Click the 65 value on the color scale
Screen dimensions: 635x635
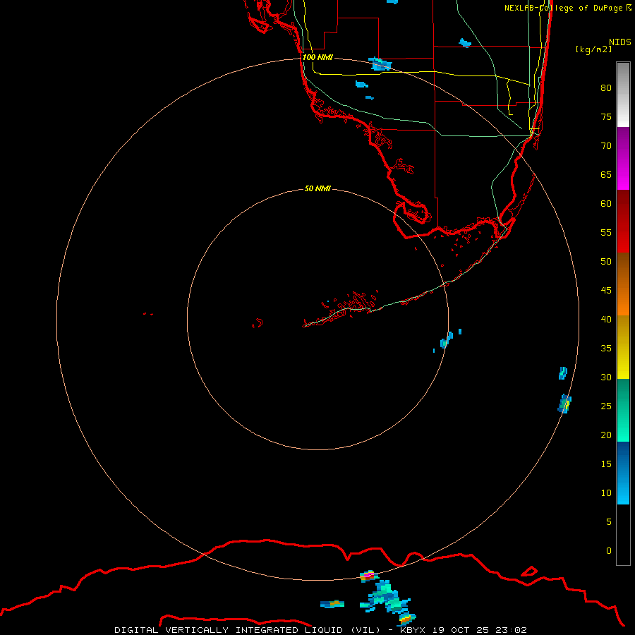coord(606,175)
